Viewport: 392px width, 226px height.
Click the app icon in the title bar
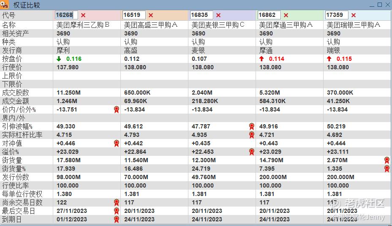[5, 5]
